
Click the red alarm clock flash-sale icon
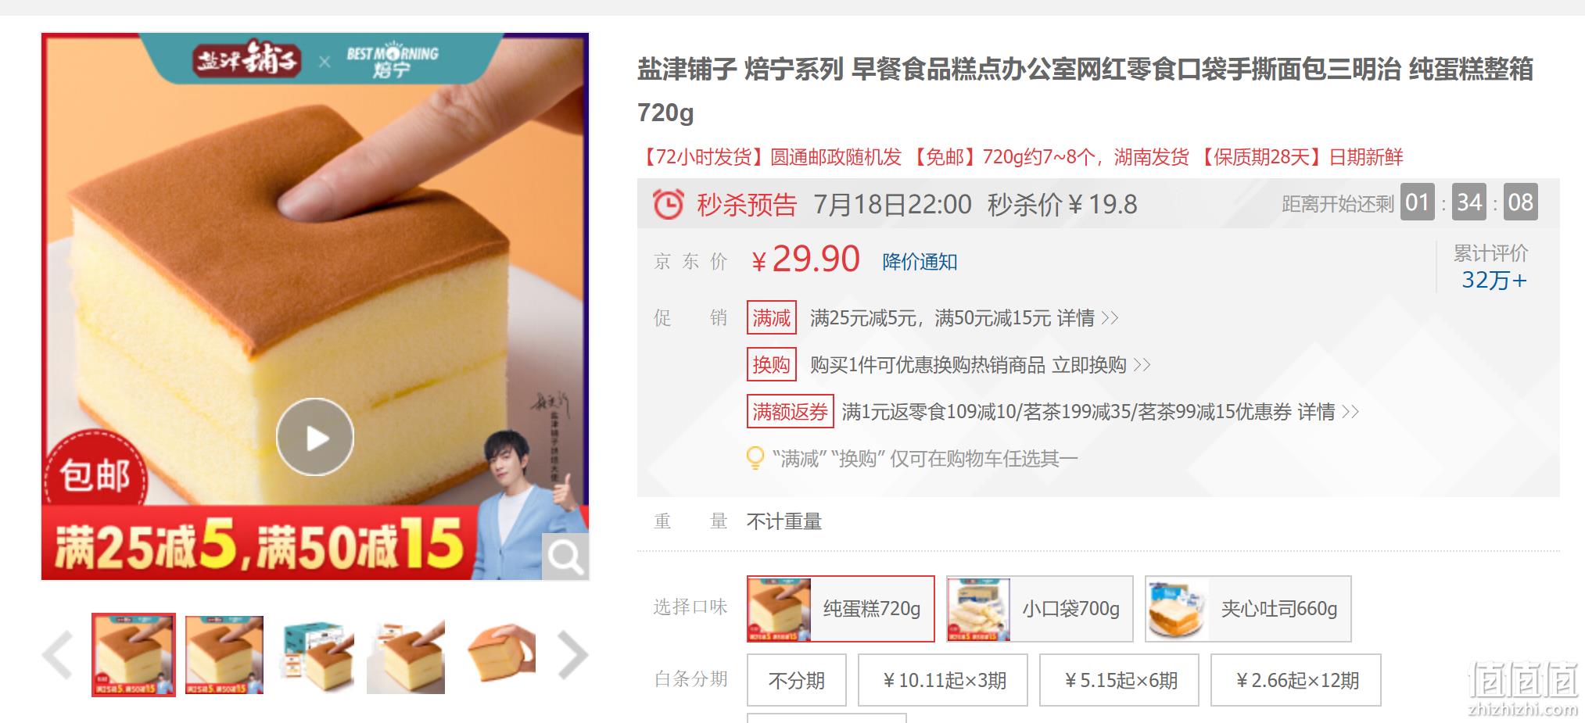668,205
